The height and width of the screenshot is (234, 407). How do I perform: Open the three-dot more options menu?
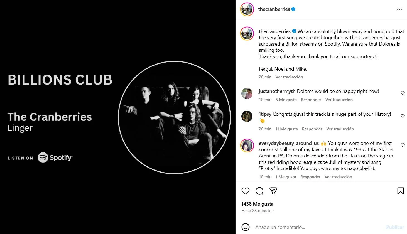tap(399, 9)
